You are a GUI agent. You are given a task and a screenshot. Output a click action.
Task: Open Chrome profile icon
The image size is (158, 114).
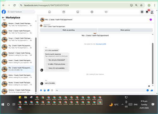tap(149, 5)
